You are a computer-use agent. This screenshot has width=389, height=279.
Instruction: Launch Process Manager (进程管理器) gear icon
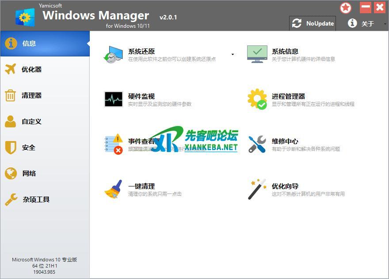coord(257,99)
